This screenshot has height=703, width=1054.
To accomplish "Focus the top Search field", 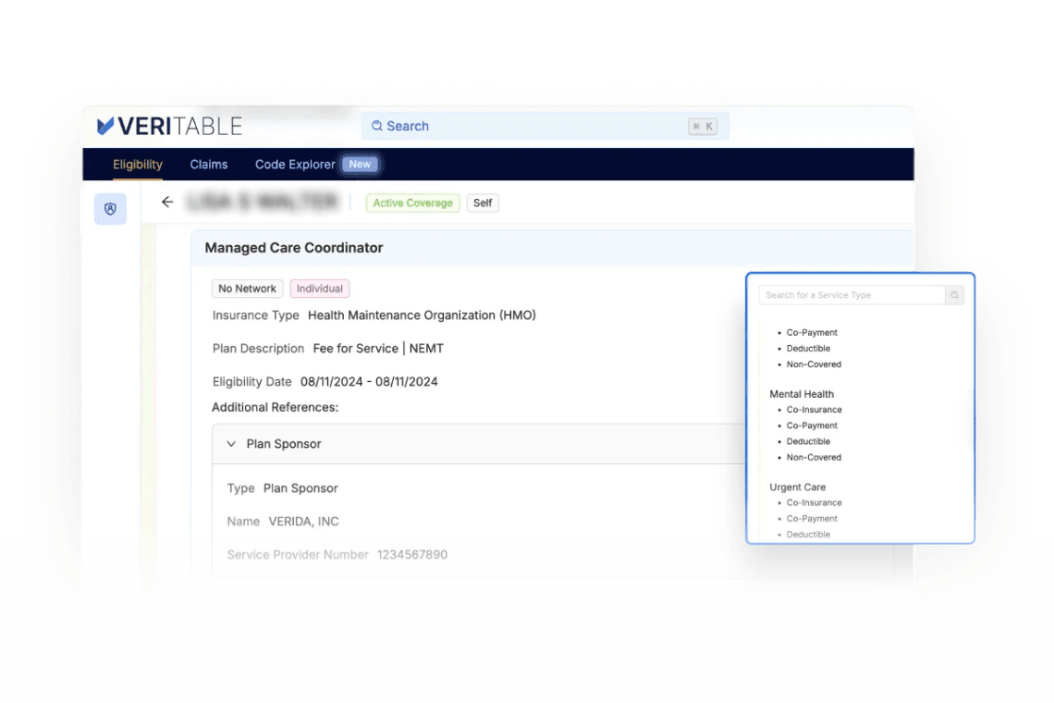I will click(x=545, y=126).
